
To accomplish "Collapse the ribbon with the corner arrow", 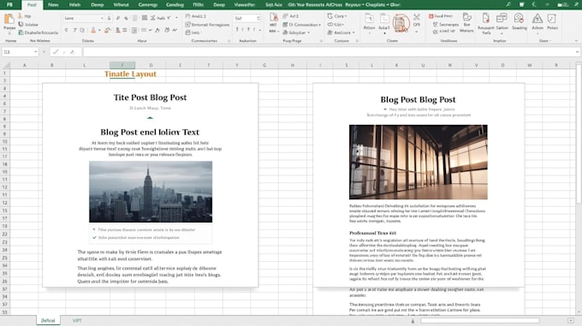I will [576, 41].
